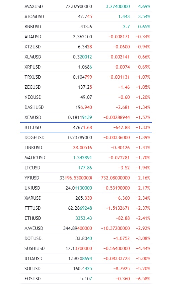The height and width of the screenshot is (284, 173).
Task: Select the XRPUSD ticker
Action: 33,67
